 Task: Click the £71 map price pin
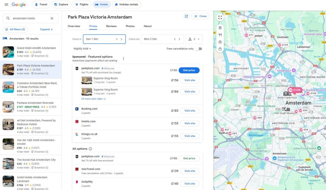(249, 35)
